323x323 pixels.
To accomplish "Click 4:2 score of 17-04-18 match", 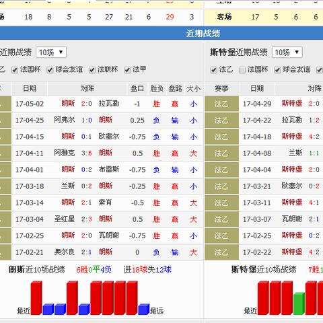I will (314, 137).
